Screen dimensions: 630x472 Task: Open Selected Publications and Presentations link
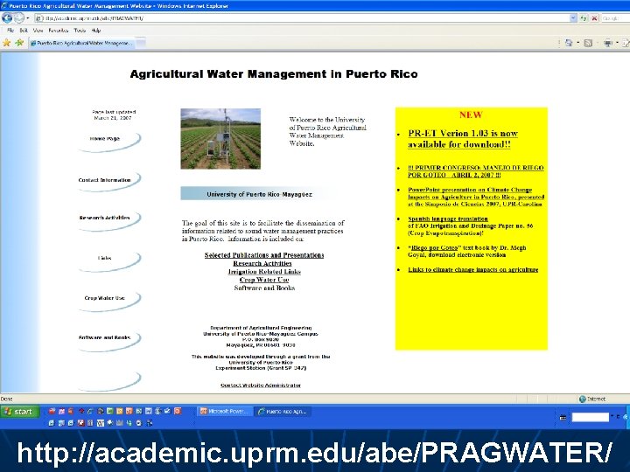tap(264, 255)
